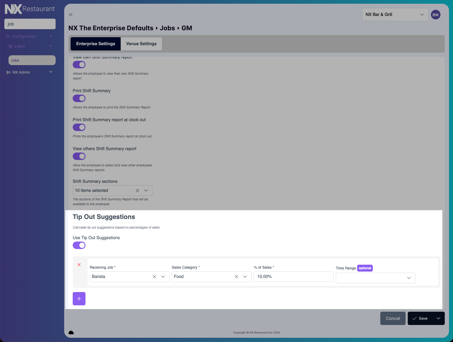Screen dimensions: 453x342
Task: Clear the Food sales category selection
Action: coord(236,277)
